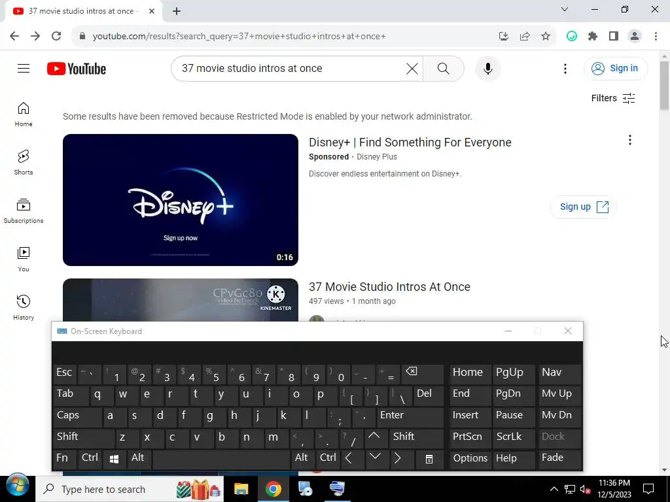Toggle left Alt key on On-Screen Keyboard
Image resolution: width=670 pixels, height=502 pixels.
coord(139,458)
